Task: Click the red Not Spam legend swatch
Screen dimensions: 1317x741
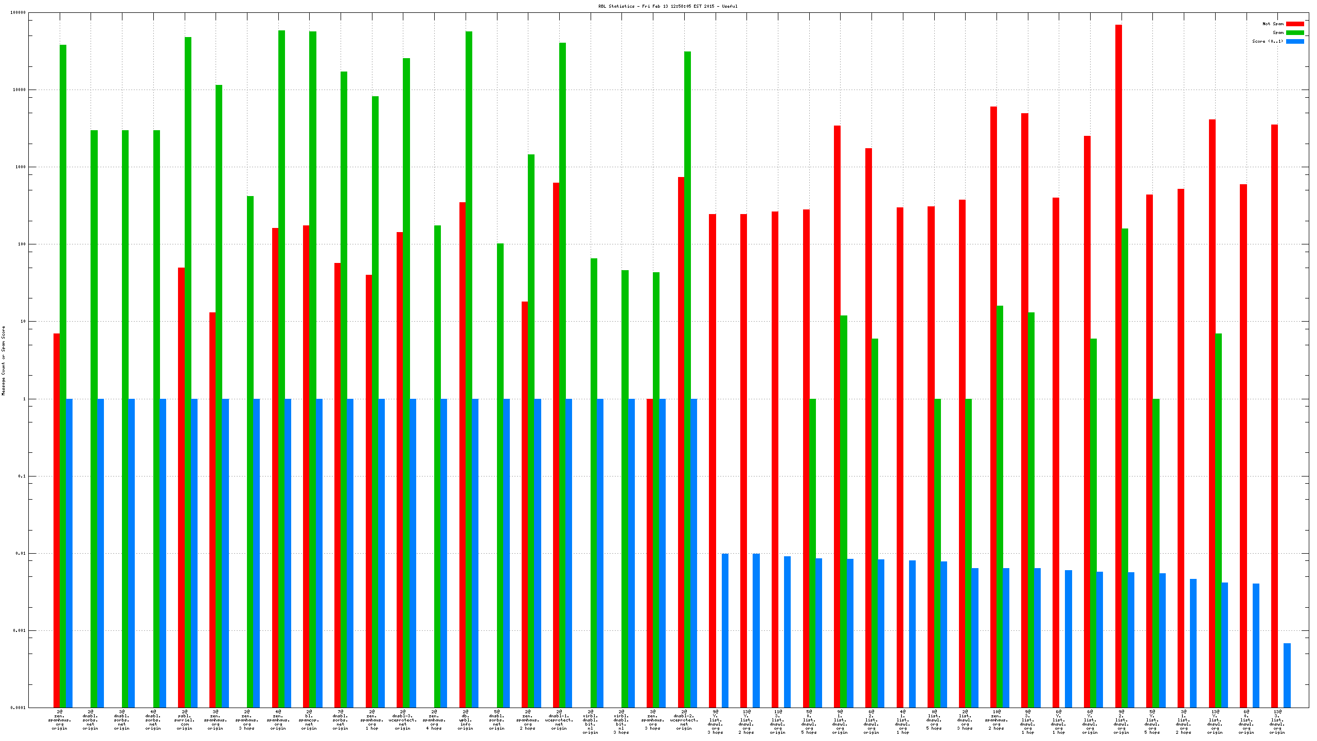Action: point(1295,24)
